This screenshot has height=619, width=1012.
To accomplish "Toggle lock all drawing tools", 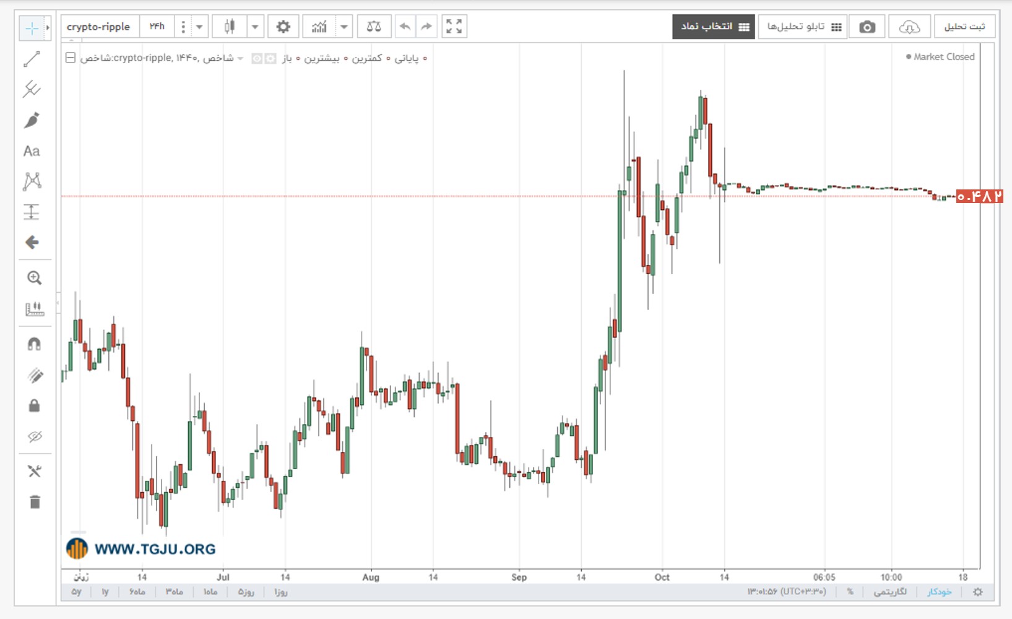I will click(34, 406).
